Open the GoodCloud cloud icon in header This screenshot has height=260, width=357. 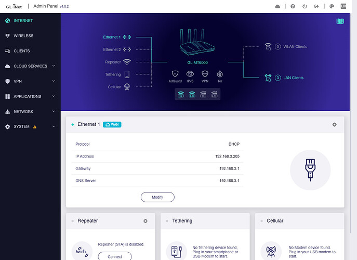pos(277,6)
